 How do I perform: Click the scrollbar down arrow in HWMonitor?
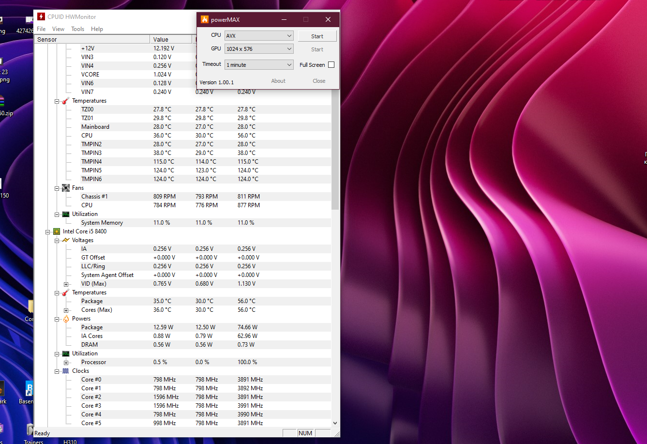pyautogui.click(x=335, y=423)
